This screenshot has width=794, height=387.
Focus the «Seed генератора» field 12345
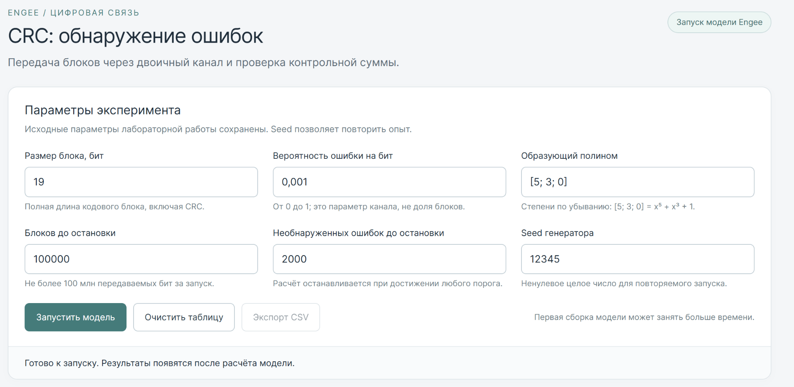tap(638, 259)
